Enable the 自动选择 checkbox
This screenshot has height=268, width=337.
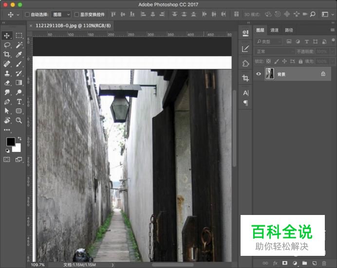(27, 15)
